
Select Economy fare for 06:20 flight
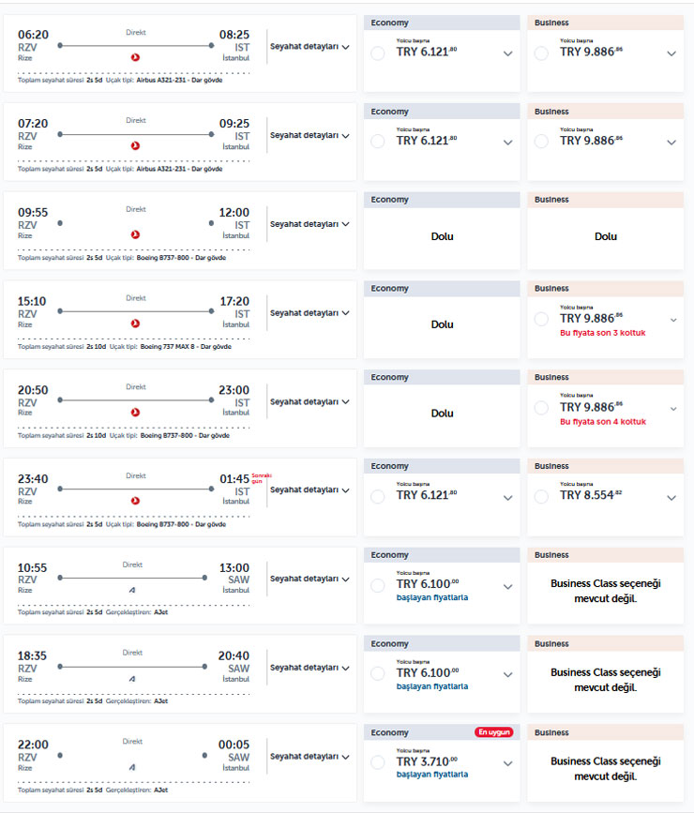[x=378, y=53]
